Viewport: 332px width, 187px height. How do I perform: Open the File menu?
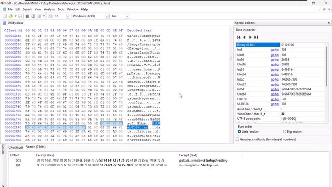point(10,9)
